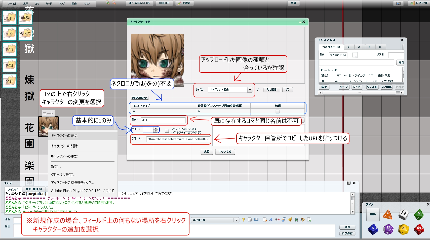The height and width of the screenshot is (240, 430).
Task: Open the カード menu
Action: tap(49, 4)
